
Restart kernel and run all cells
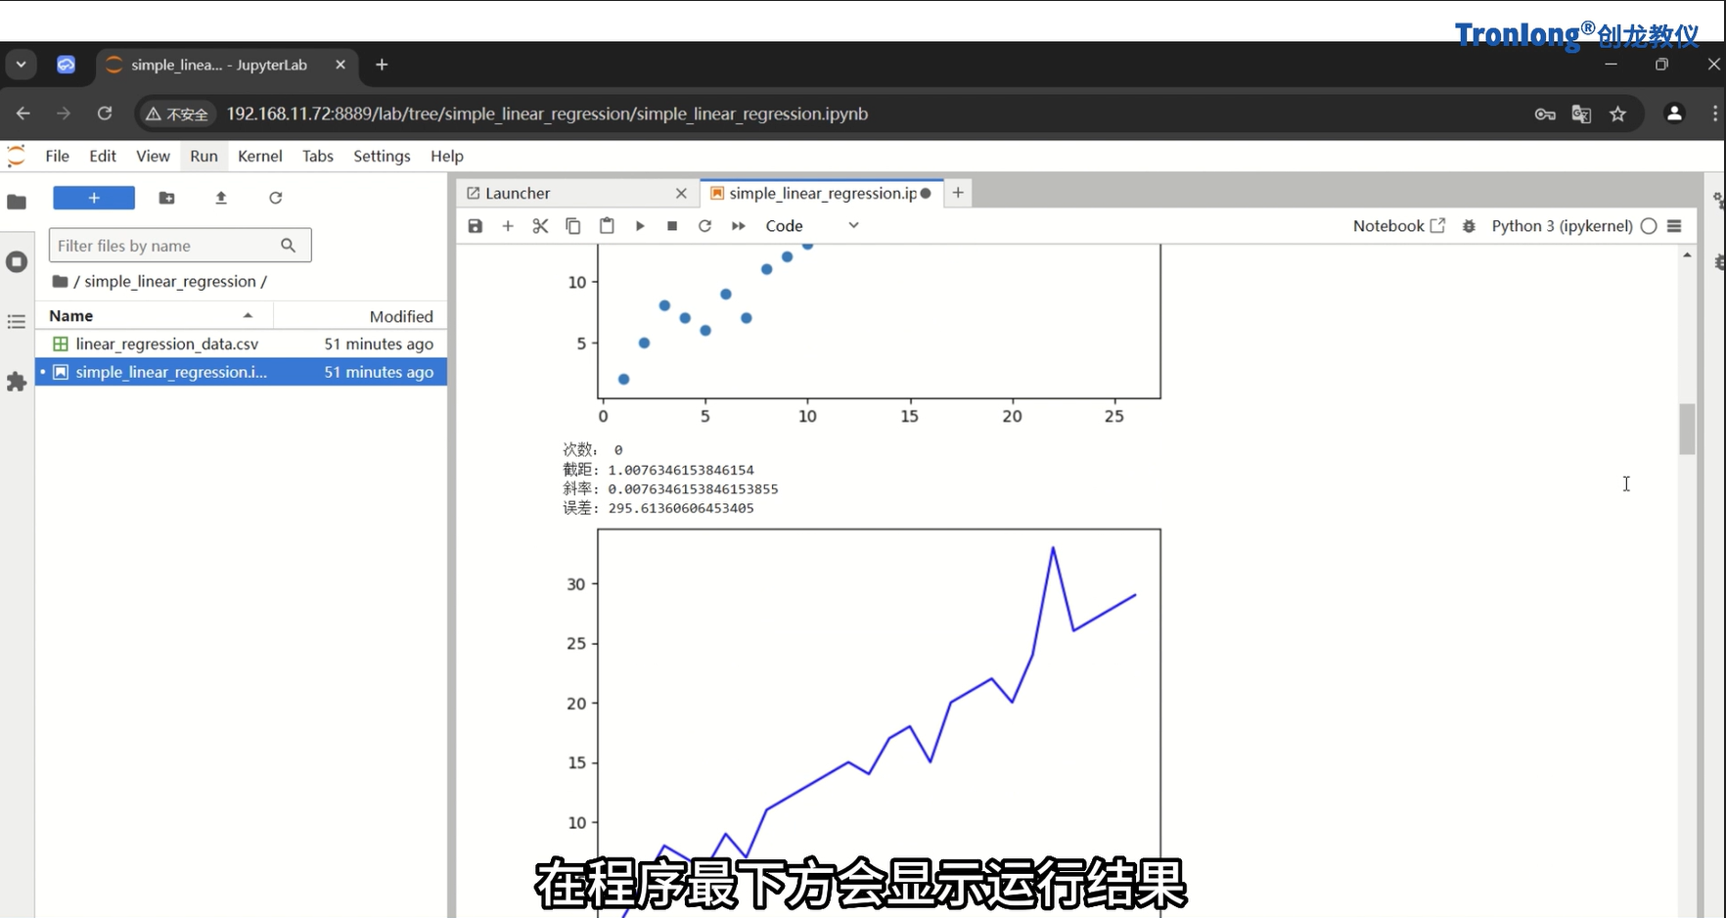coord(739,226)
